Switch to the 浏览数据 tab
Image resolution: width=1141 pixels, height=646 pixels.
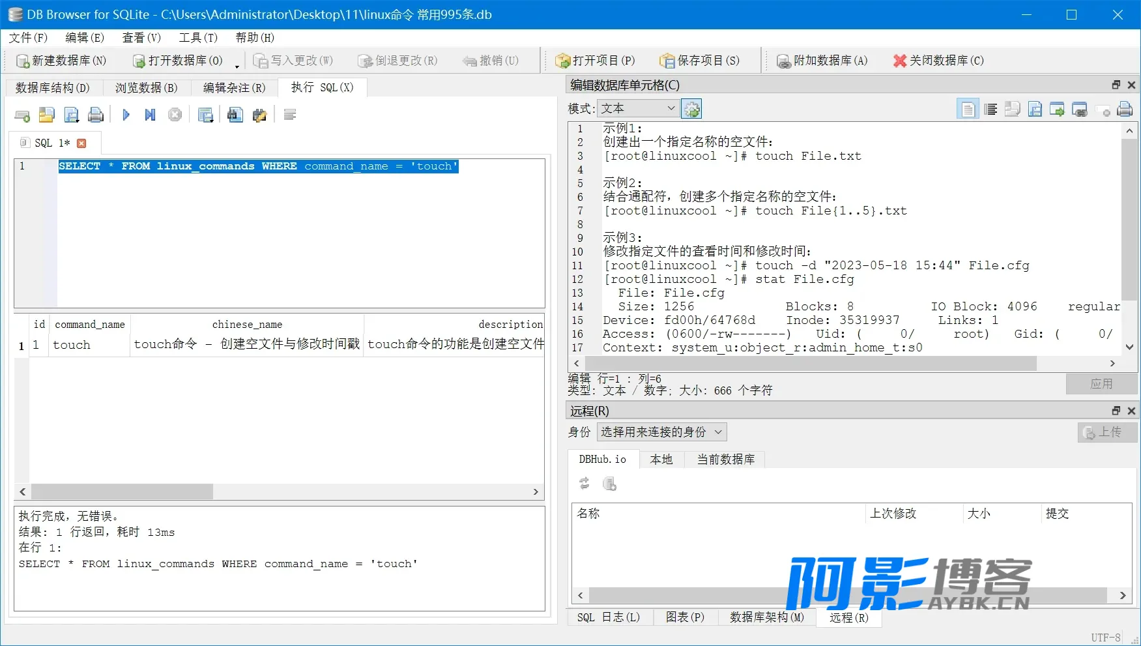[147, 87]
